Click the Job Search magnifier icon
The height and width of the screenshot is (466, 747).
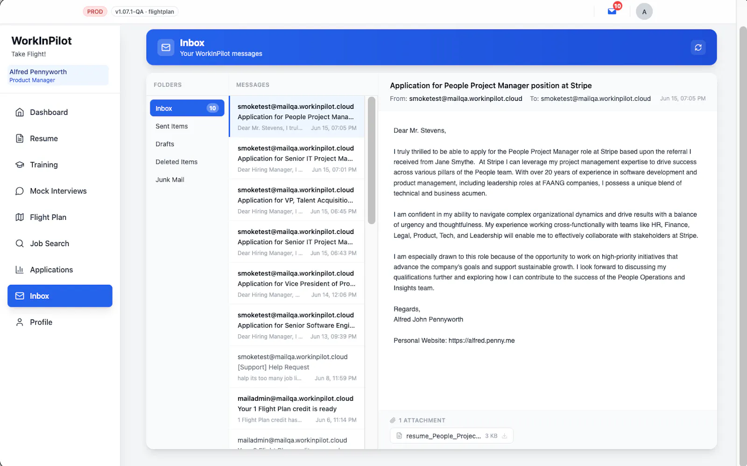tap(20, 243)
